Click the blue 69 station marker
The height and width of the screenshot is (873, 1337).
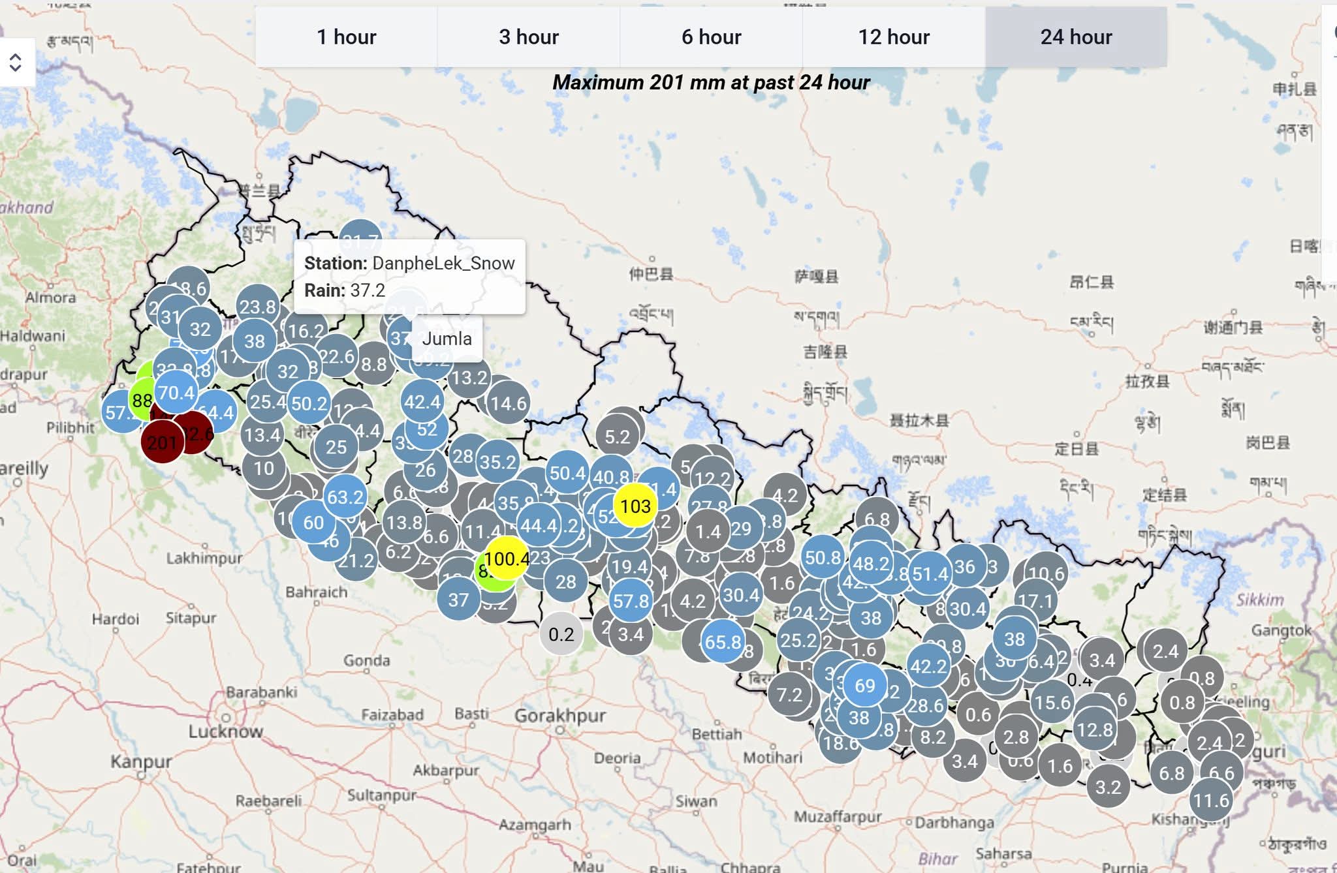click(864, 685)
